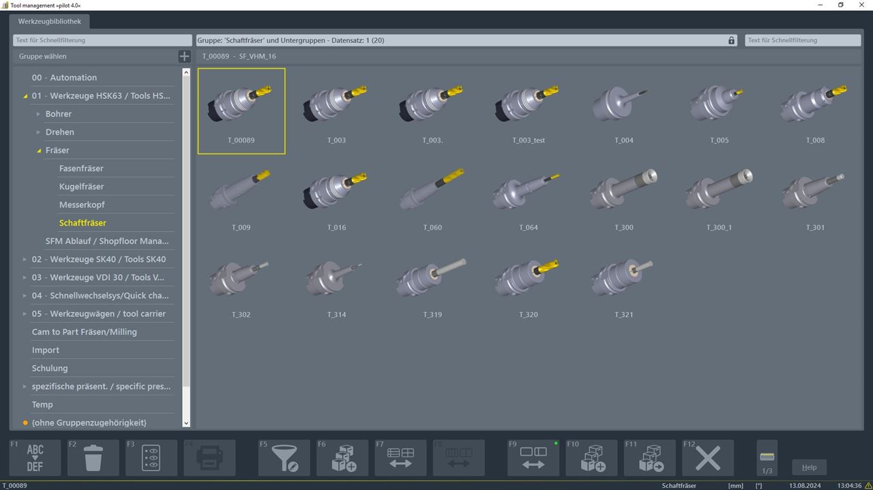This screenshot has width=873, height=490.
Task: Expand the 02 - Werkzeuge SK40 group
Action: pos(25,259)
